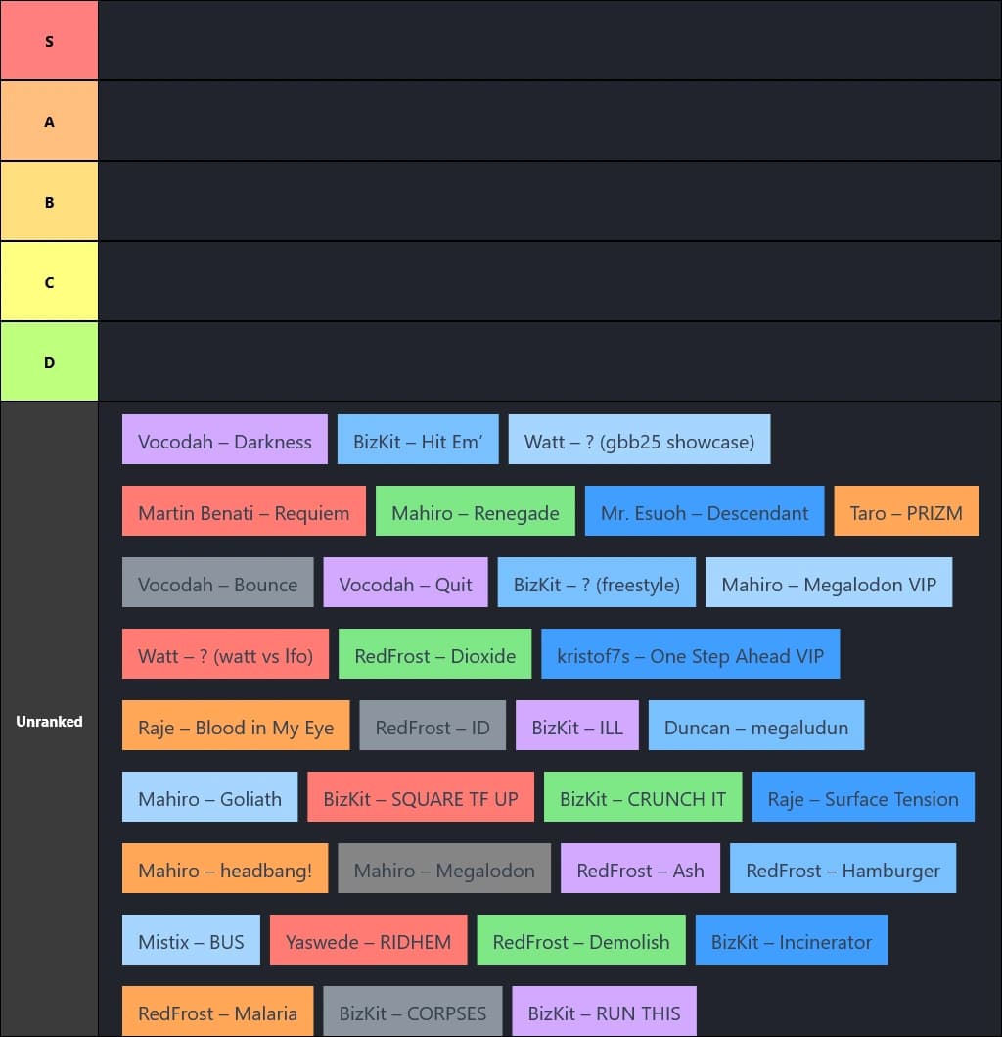Select the Martin Benati – Requiem tile

pos(244,512)
